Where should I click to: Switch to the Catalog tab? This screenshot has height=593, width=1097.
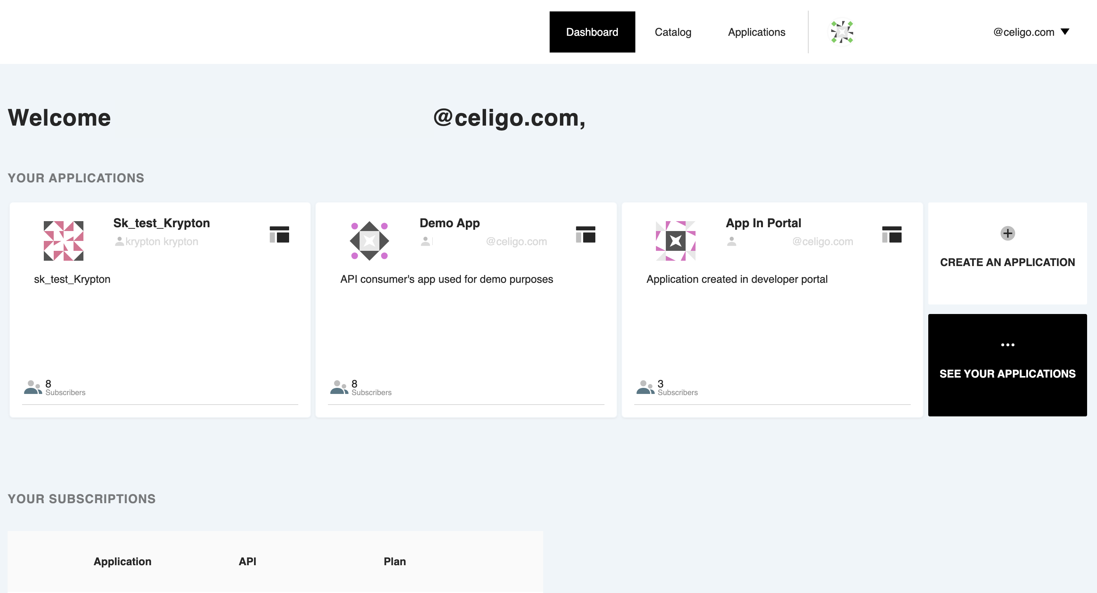coord(673,32)
